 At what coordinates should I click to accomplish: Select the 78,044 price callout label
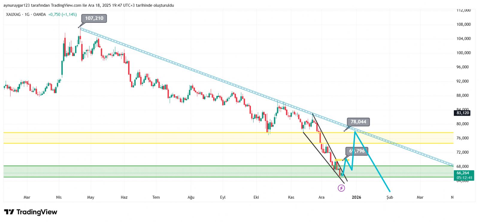tap(358, 122)
